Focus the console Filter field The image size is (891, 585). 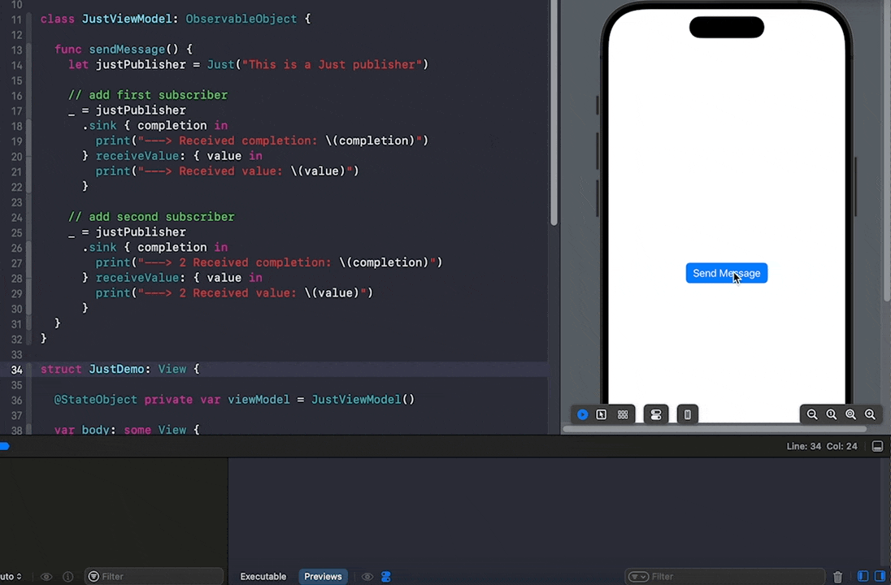pos(724,577)
